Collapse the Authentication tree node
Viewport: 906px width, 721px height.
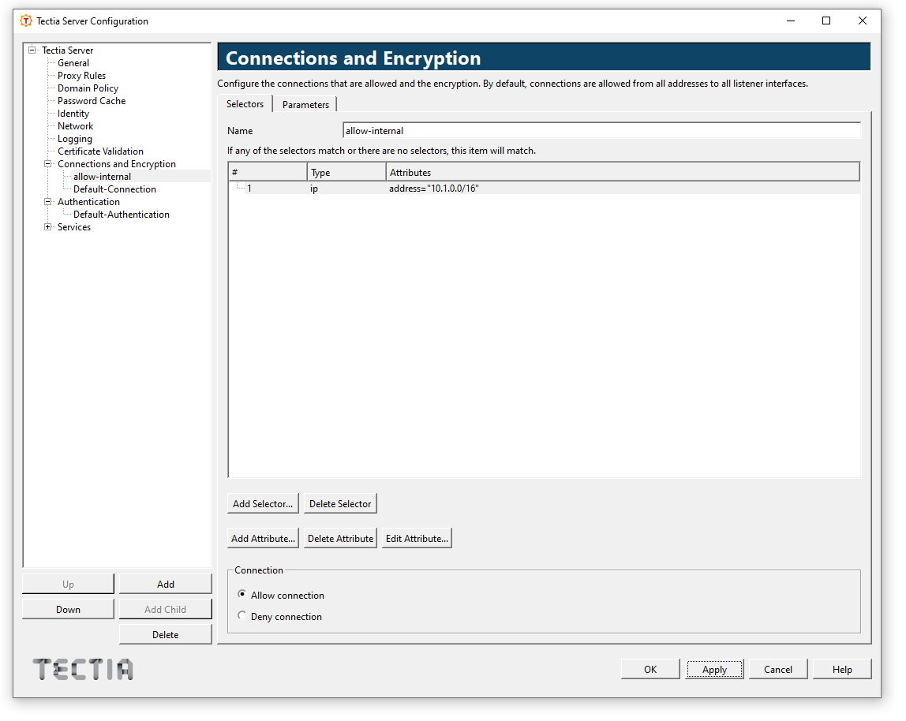[x=48, y=202]
